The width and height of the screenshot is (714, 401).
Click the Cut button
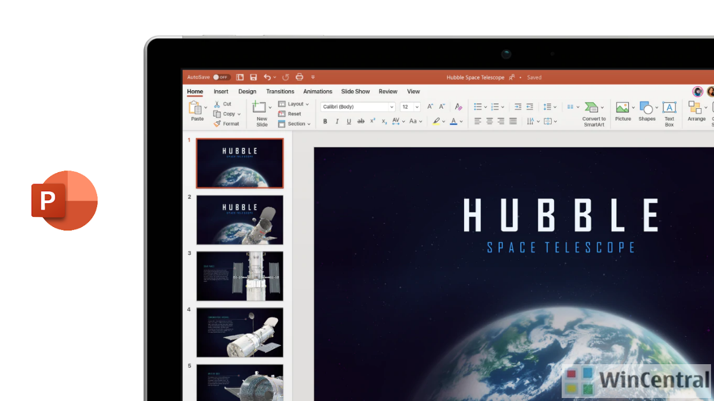223,104
